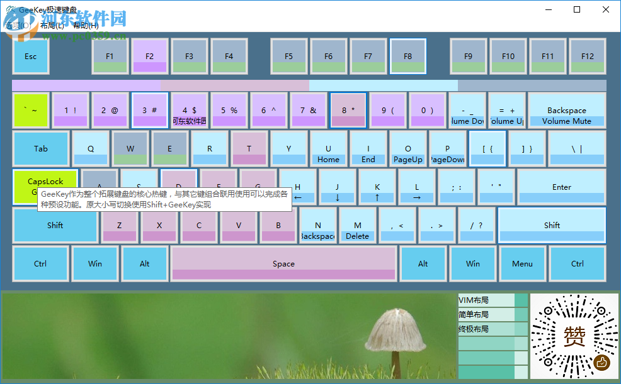The image size is (621, 384).
Task: Select the apostrophe quote key
Action: (x=496, y=187)
